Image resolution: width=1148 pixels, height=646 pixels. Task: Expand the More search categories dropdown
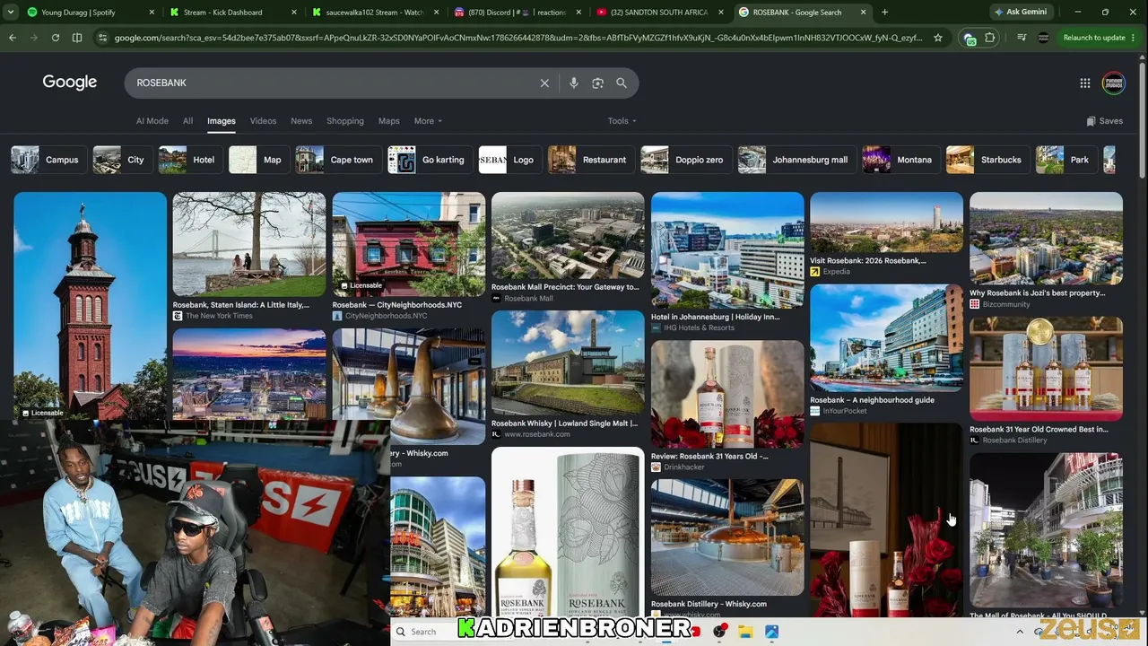(x=428, y=121)
